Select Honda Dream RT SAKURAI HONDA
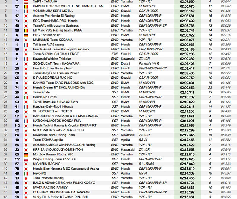The image size is (237, 199). click(59, 88)
